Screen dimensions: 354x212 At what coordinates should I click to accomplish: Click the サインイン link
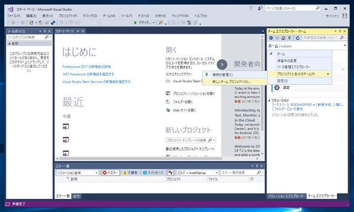tap(332, 16)
